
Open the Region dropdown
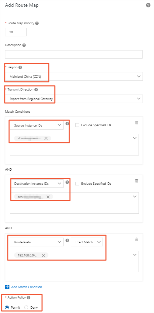tap(74, 76)
